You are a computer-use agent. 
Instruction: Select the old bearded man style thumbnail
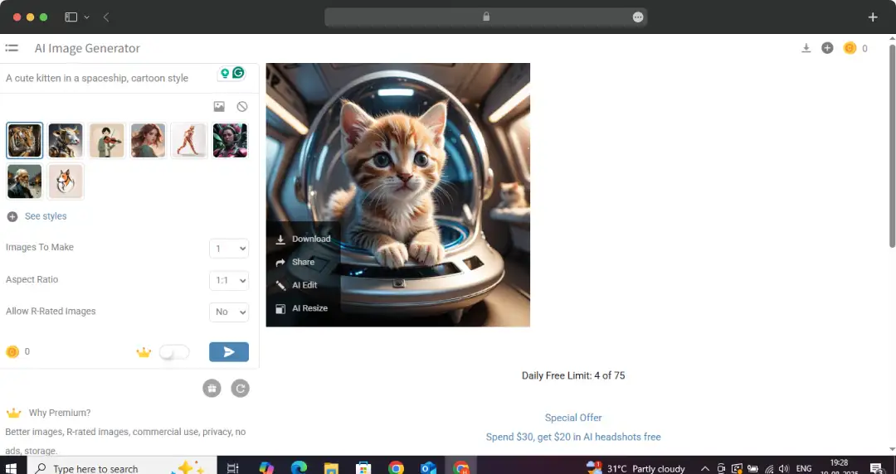tap(25, 181)
